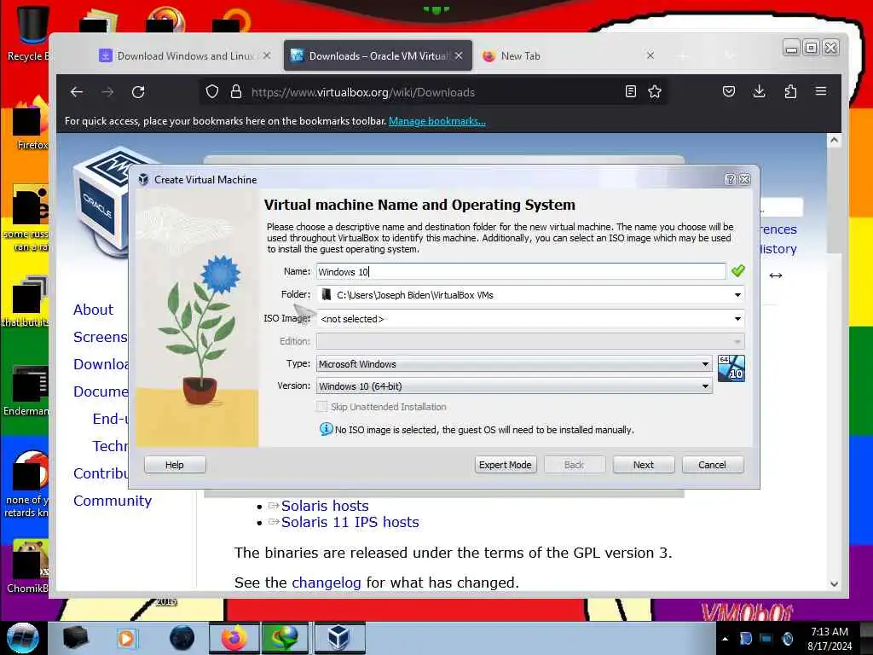Click the browser address bar URL

click(363, 92)
